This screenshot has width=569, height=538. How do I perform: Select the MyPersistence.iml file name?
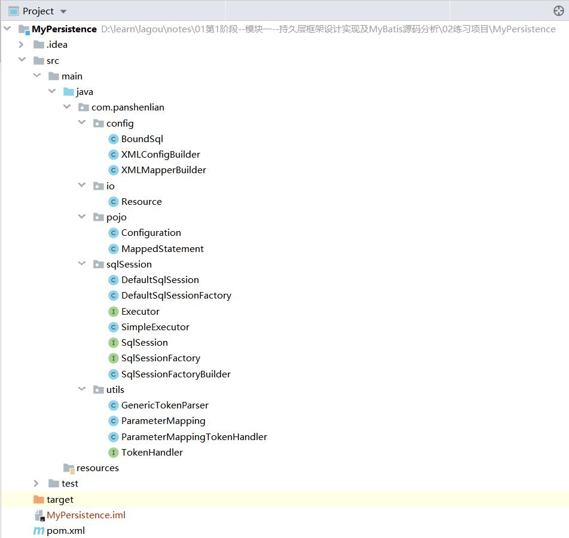pyautogui.click(x=86, y=515)
